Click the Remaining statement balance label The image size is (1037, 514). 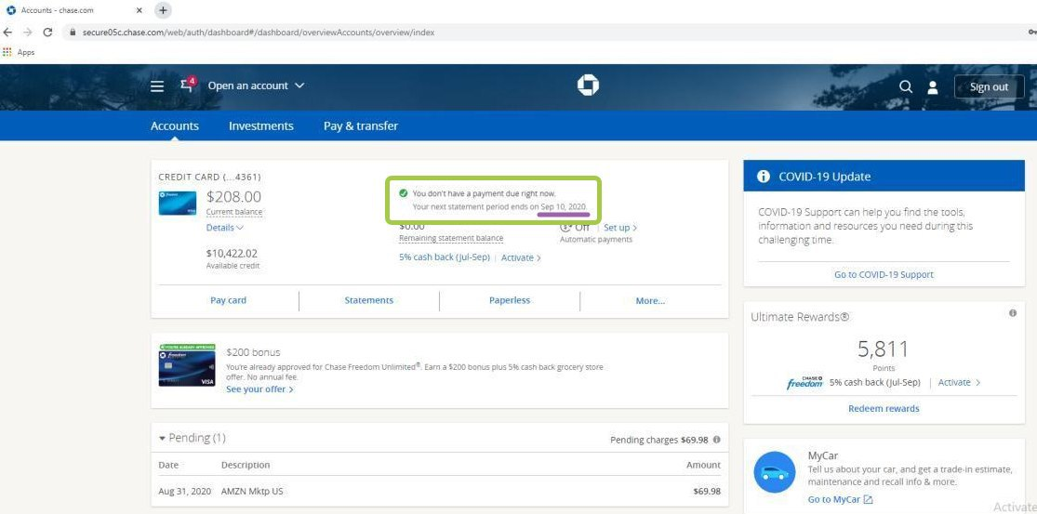(x=451, y=238)
